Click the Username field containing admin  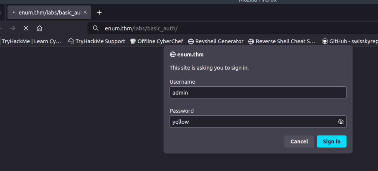[x=258, y=92]
